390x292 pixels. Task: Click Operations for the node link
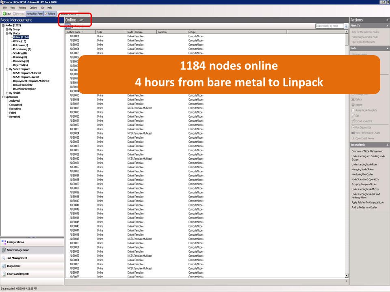pyautogui.click(x=363, y=42)
